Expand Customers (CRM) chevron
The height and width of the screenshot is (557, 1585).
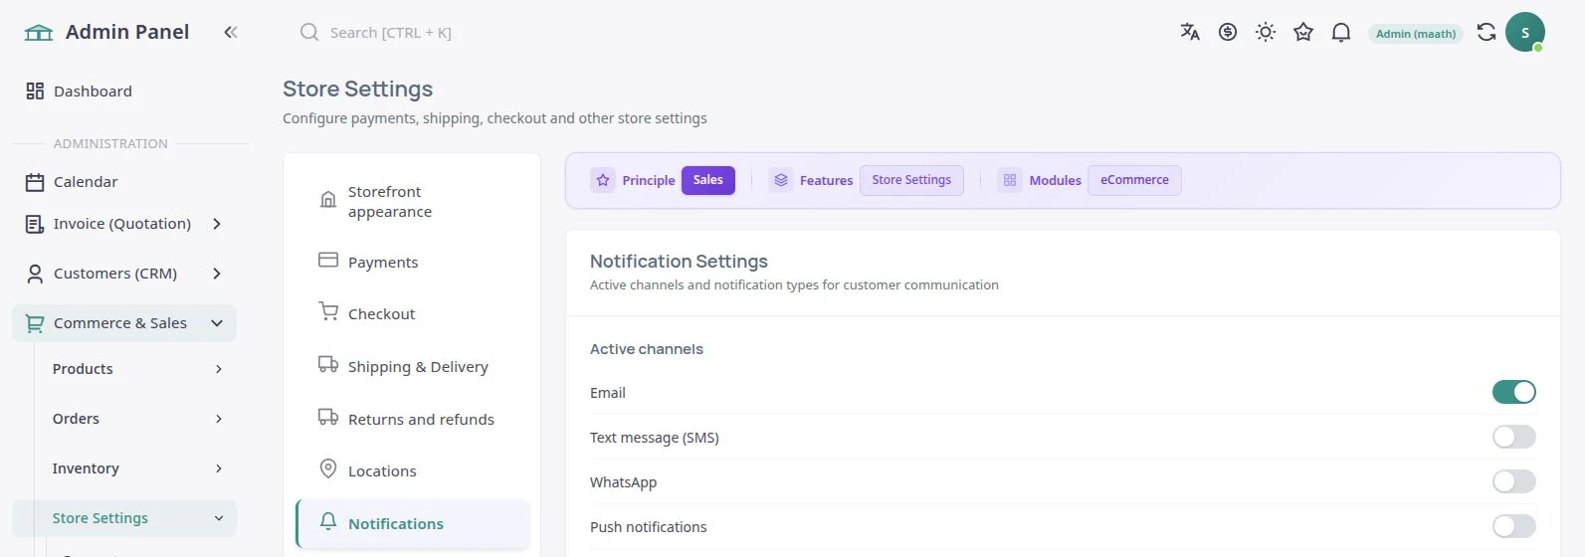tap(217, 274)
